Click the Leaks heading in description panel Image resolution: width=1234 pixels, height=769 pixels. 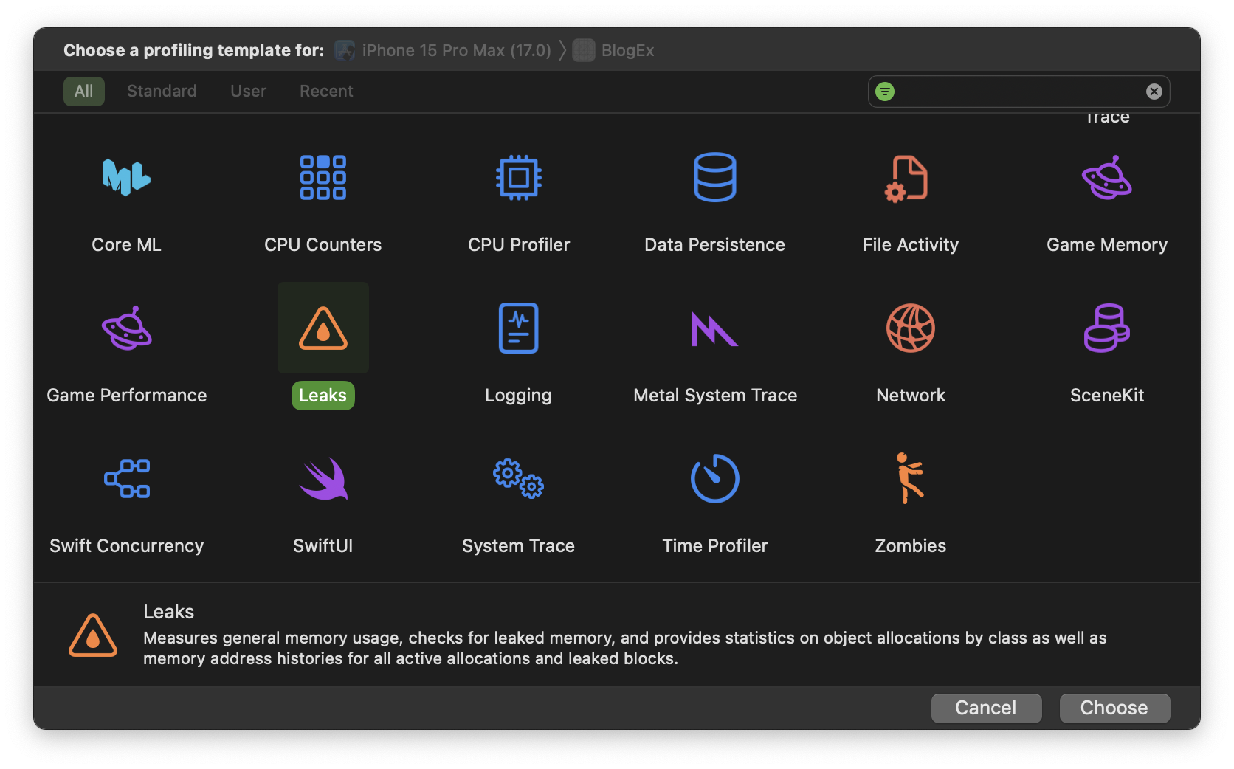coord(169,612)
